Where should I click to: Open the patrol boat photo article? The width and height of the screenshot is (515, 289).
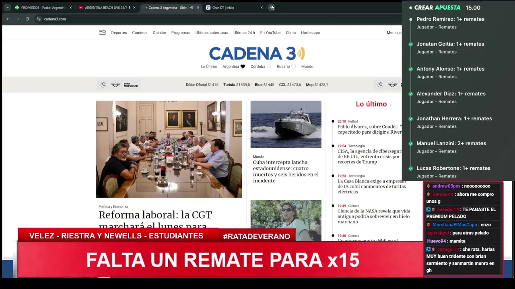click(x=286, y=124)
